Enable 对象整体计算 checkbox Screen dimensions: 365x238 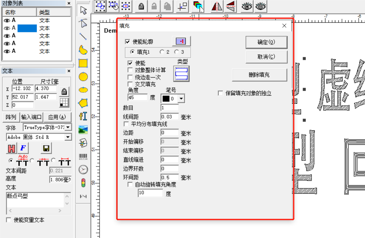click(x=130, y=70)
